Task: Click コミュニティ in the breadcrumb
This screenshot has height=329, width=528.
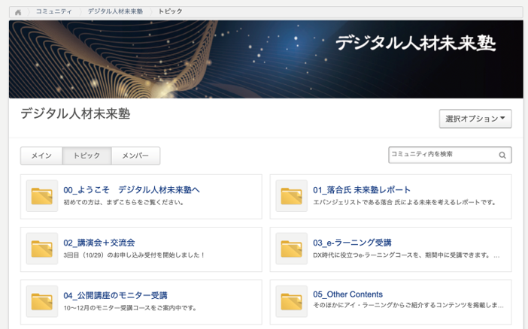Action: (54, 12)
